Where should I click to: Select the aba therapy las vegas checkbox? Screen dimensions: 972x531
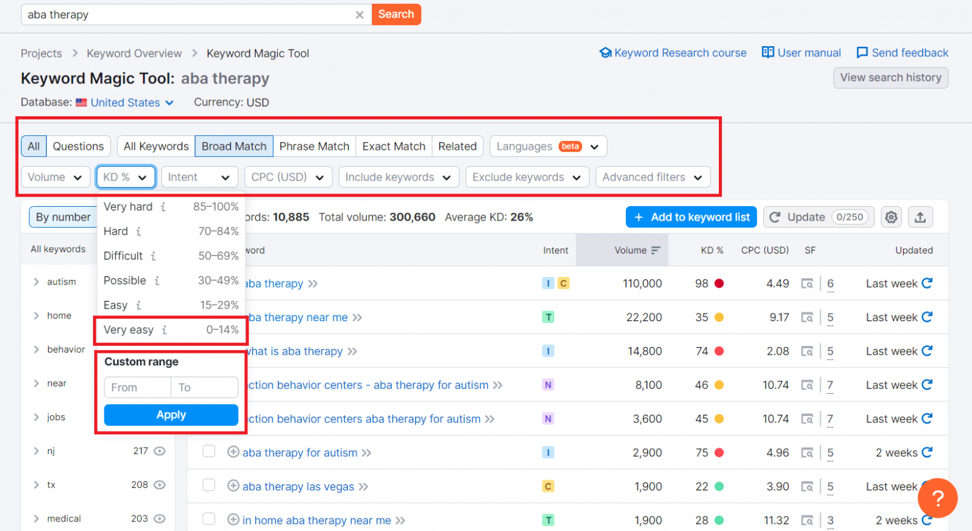pyautogui.click(x=209, y=486)
